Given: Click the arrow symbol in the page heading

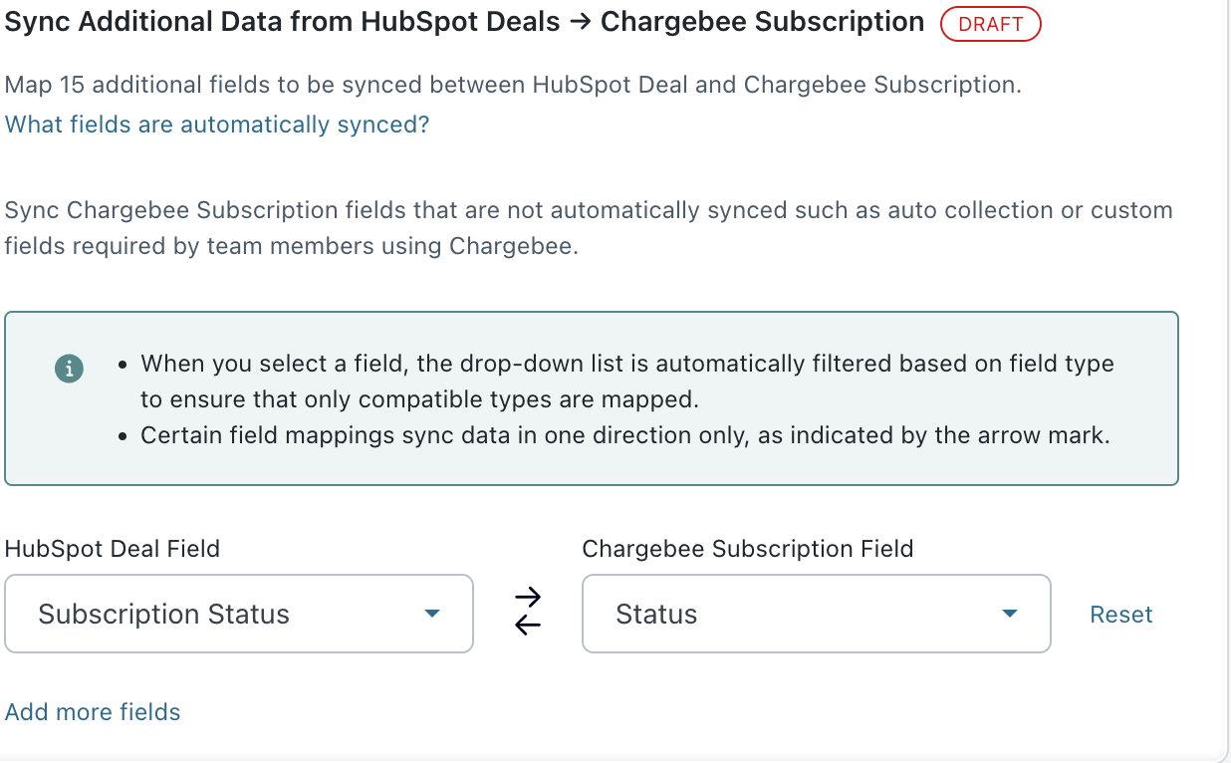Looking at the screenshot, I should pyautogui.click(x=581, y=22).
